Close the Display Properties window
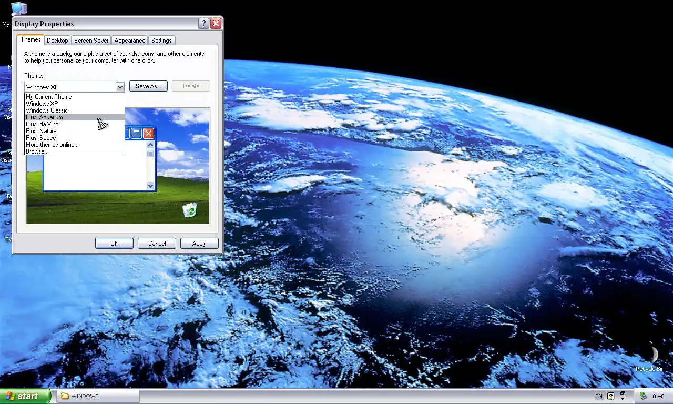This screenshot has width=673, height=404. click(216, 24)
